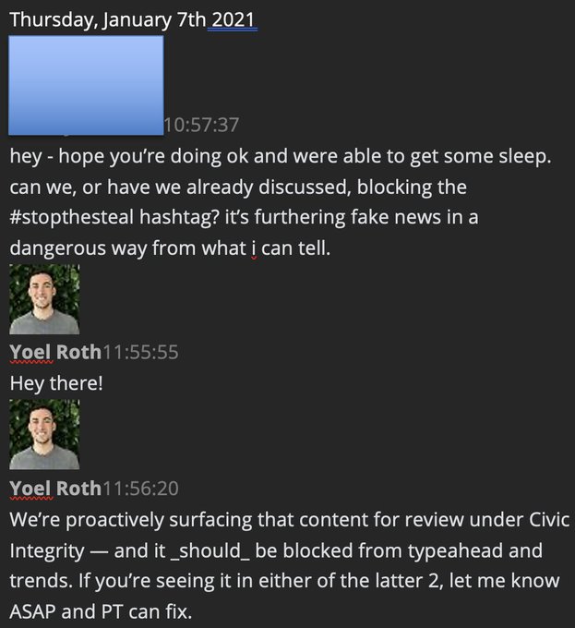Viewport: 575px width, 628px height.
Task: Click the spell-flagged lowercase i before "can tell"
Action: 254,248
